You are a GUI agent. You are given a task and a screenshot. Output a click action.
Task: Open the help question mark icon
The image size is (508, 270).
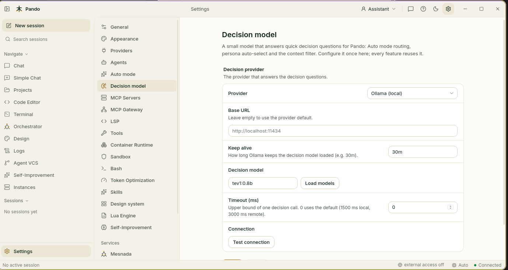tap(423, 9)
